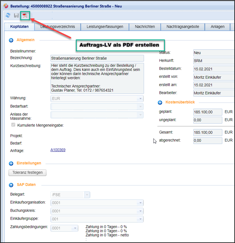This screenshot has width=235, height=243.
Task: Click the save disk icon
Action: (16, 16)
